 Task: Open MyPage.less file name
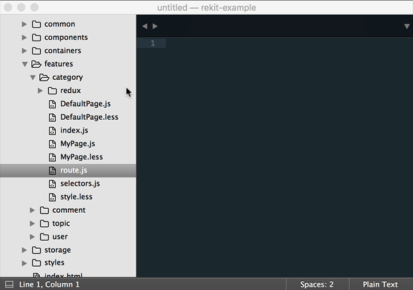pyautogui.click(x=82, y=157)
